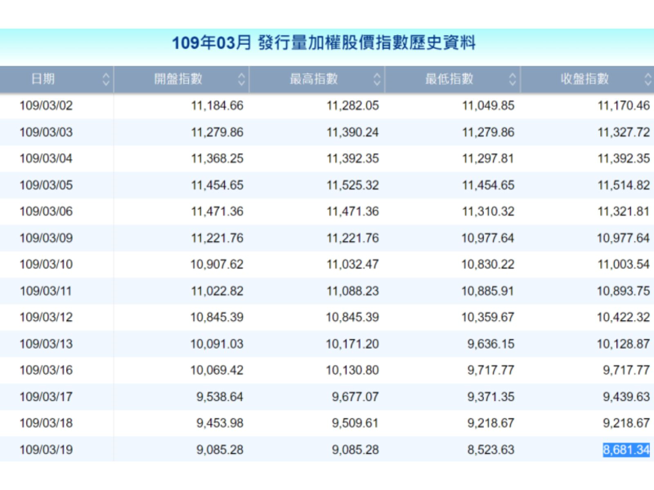This screenshot has height=490, width=654.
Task: Toggle sort icon next to 最高指數
Action: click(377, 79)
